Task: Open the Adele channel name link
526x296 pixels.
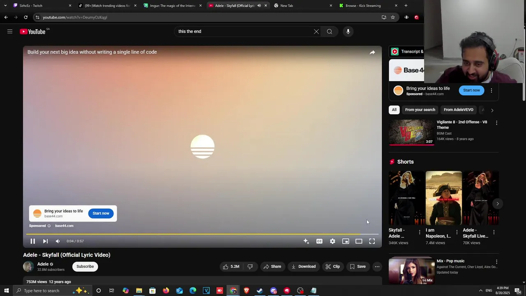Action: tap(43, 264)
